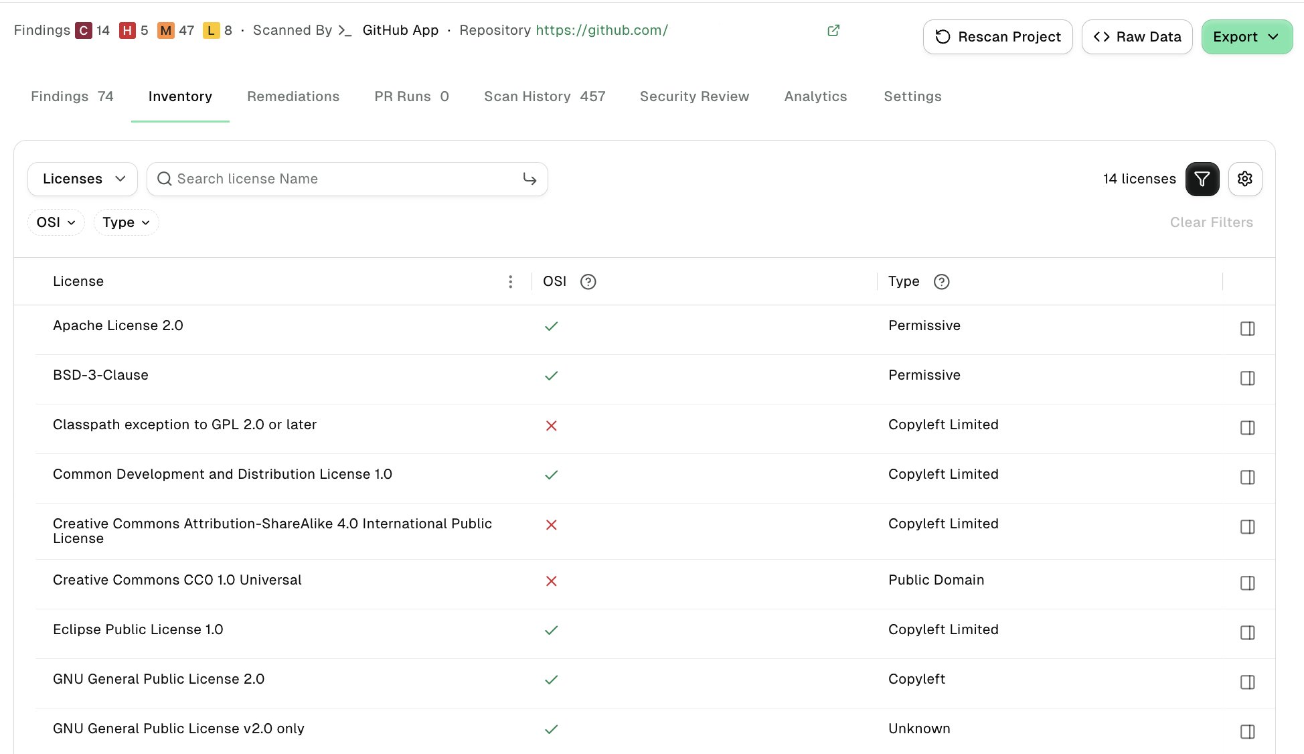The height and width of the screenshot is (754, 1304).
Task: Click the GitHub App scanner label
Action: point(400,30)
